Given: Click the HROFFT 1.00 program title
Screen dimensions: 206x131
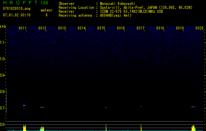Looking at the screenshot, I should tap(26, 3).
